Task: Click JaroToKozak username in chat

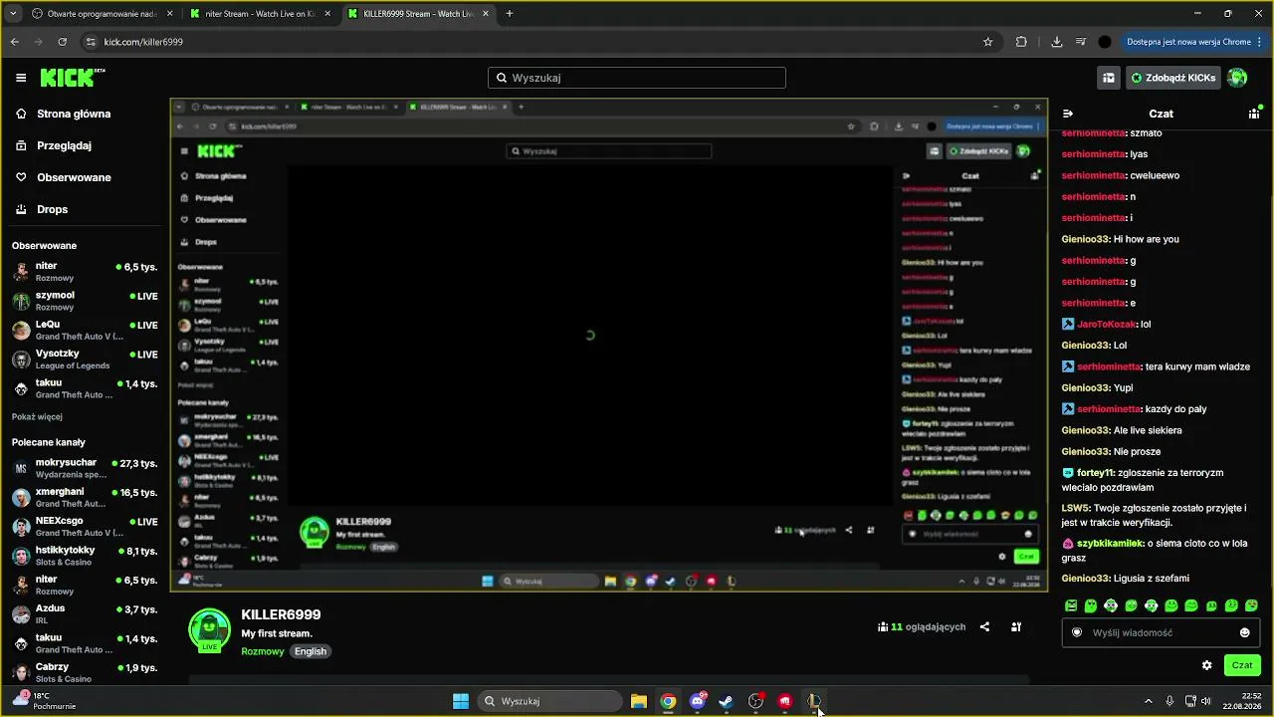Action: [1107, 324]
